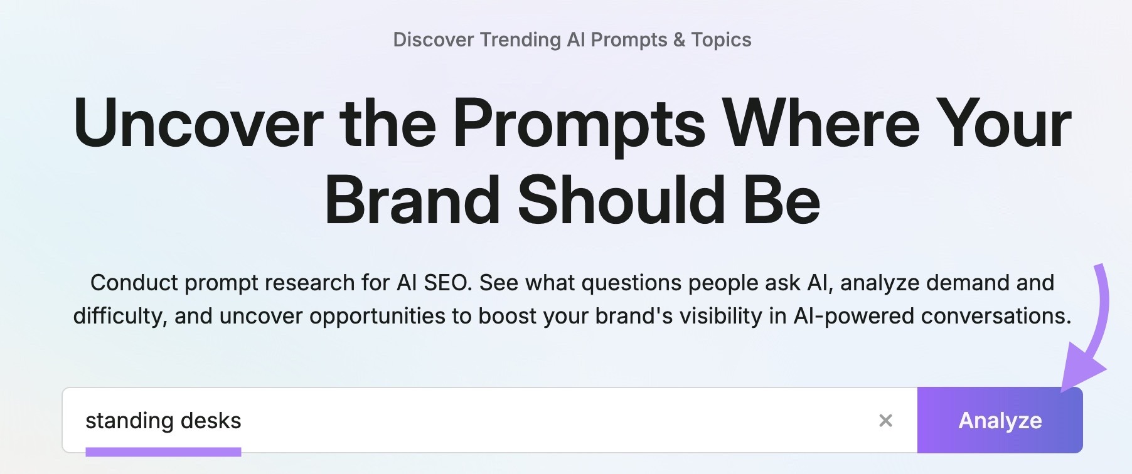Click the word "Topics" in the subtitle
Viewport: 1132px width, 474px height.
tap(721, 39)
